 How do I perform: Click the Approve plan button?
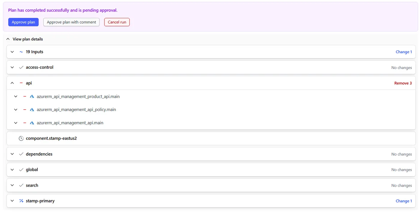(23, 22)
